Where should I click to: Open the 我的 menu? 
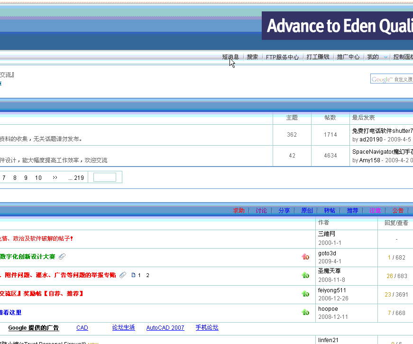point(373,57)
